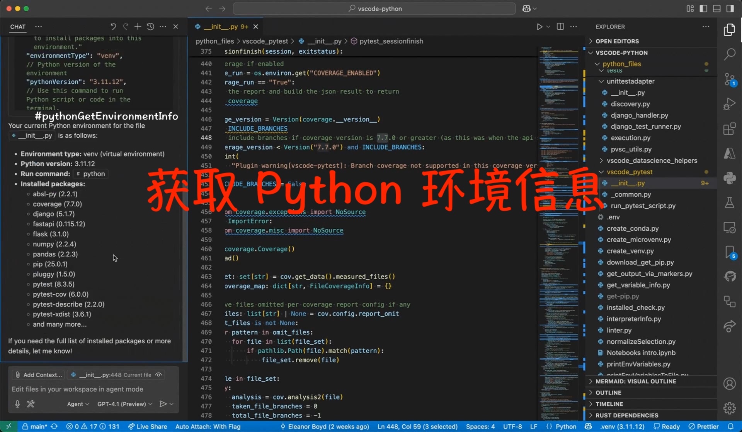Collapse the unittestadapter folder
Screen dimensions: 742x432
pyautogui.click(x=630, y=81)
